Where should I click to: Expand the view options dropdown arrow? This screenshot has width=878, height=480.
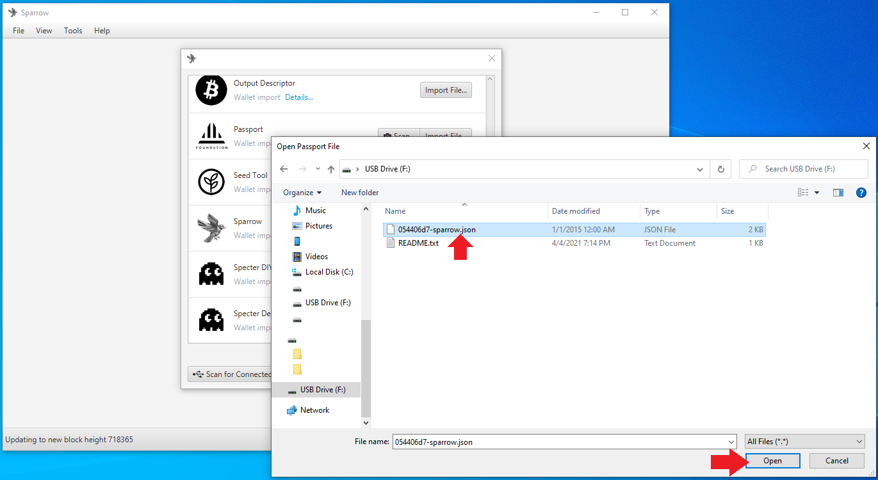point(817,193)
